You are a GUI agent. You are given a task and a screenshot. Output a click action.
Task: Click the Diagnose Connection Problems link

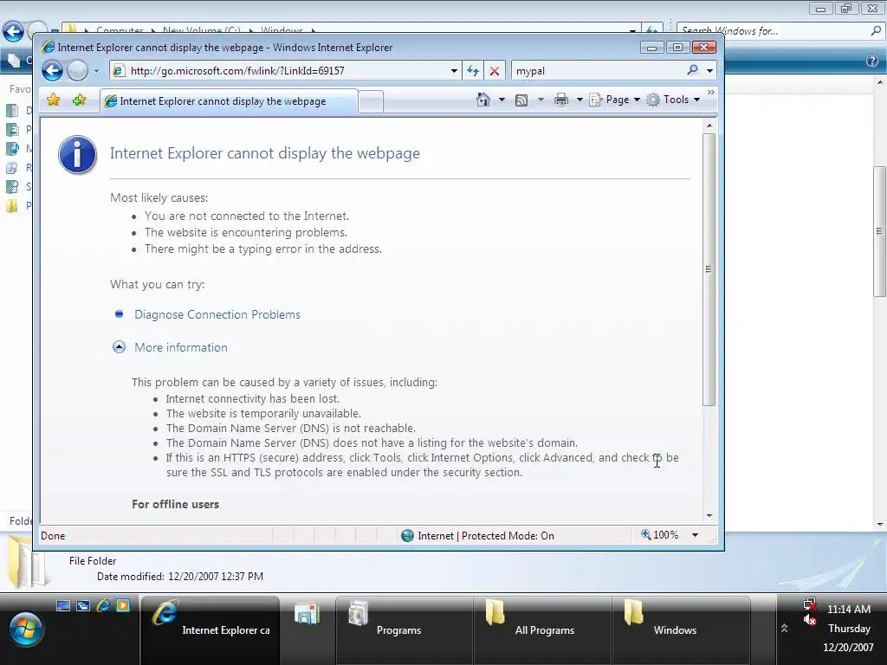(x=217, y=314)
